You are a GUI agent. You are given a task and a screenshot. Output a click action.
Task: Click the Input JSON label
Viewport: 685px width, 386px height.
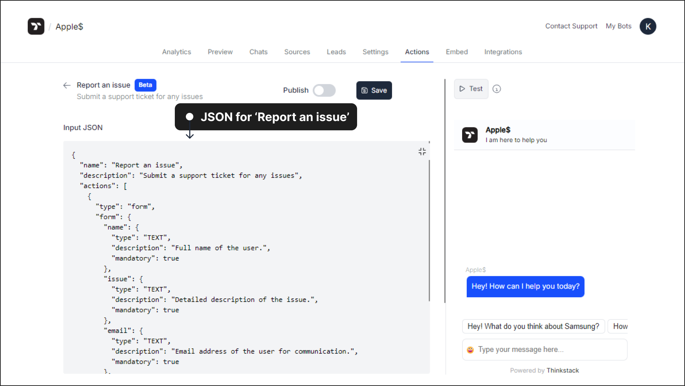click(83, 127)
